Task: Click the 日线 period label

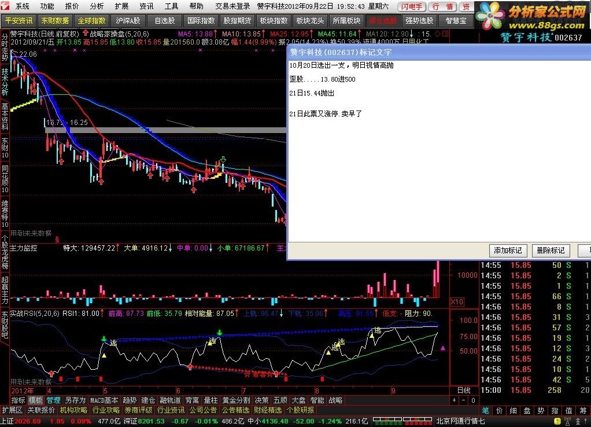Action: click(x=464, y=391)
